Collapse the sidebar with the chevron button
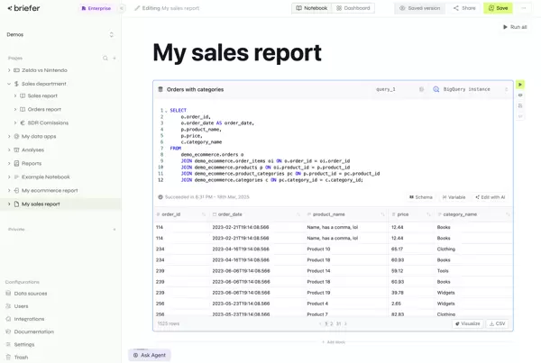 (x=122, y=8)
